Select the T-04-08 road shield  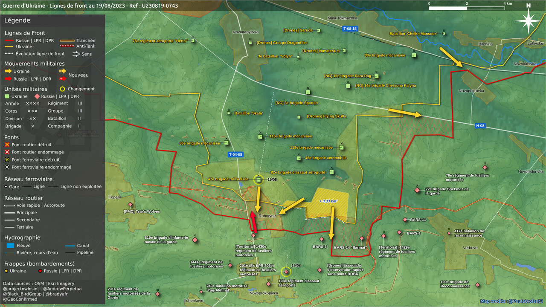(x=235, y=154)
